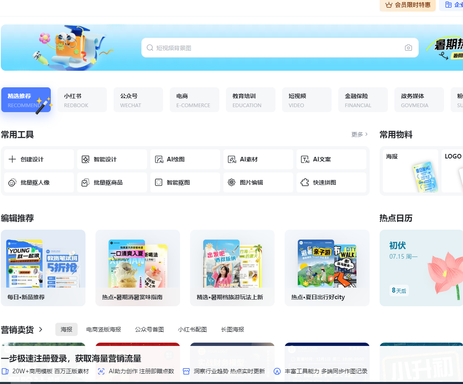Switch to the 小红书 REDBOOK tab
Viewport: 463px width, 384px height.
pos(82,100)
